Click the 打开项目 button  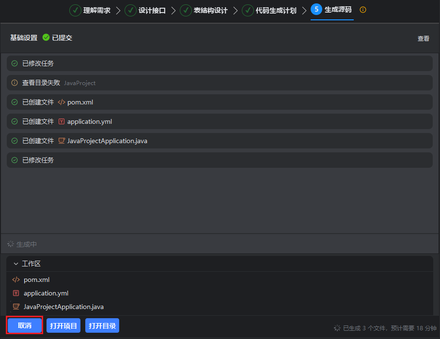(63, 325)
